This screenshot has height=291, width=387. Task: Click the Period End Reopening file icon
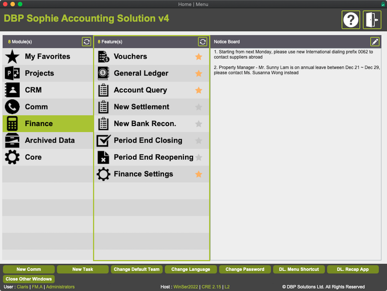[103, 157]
